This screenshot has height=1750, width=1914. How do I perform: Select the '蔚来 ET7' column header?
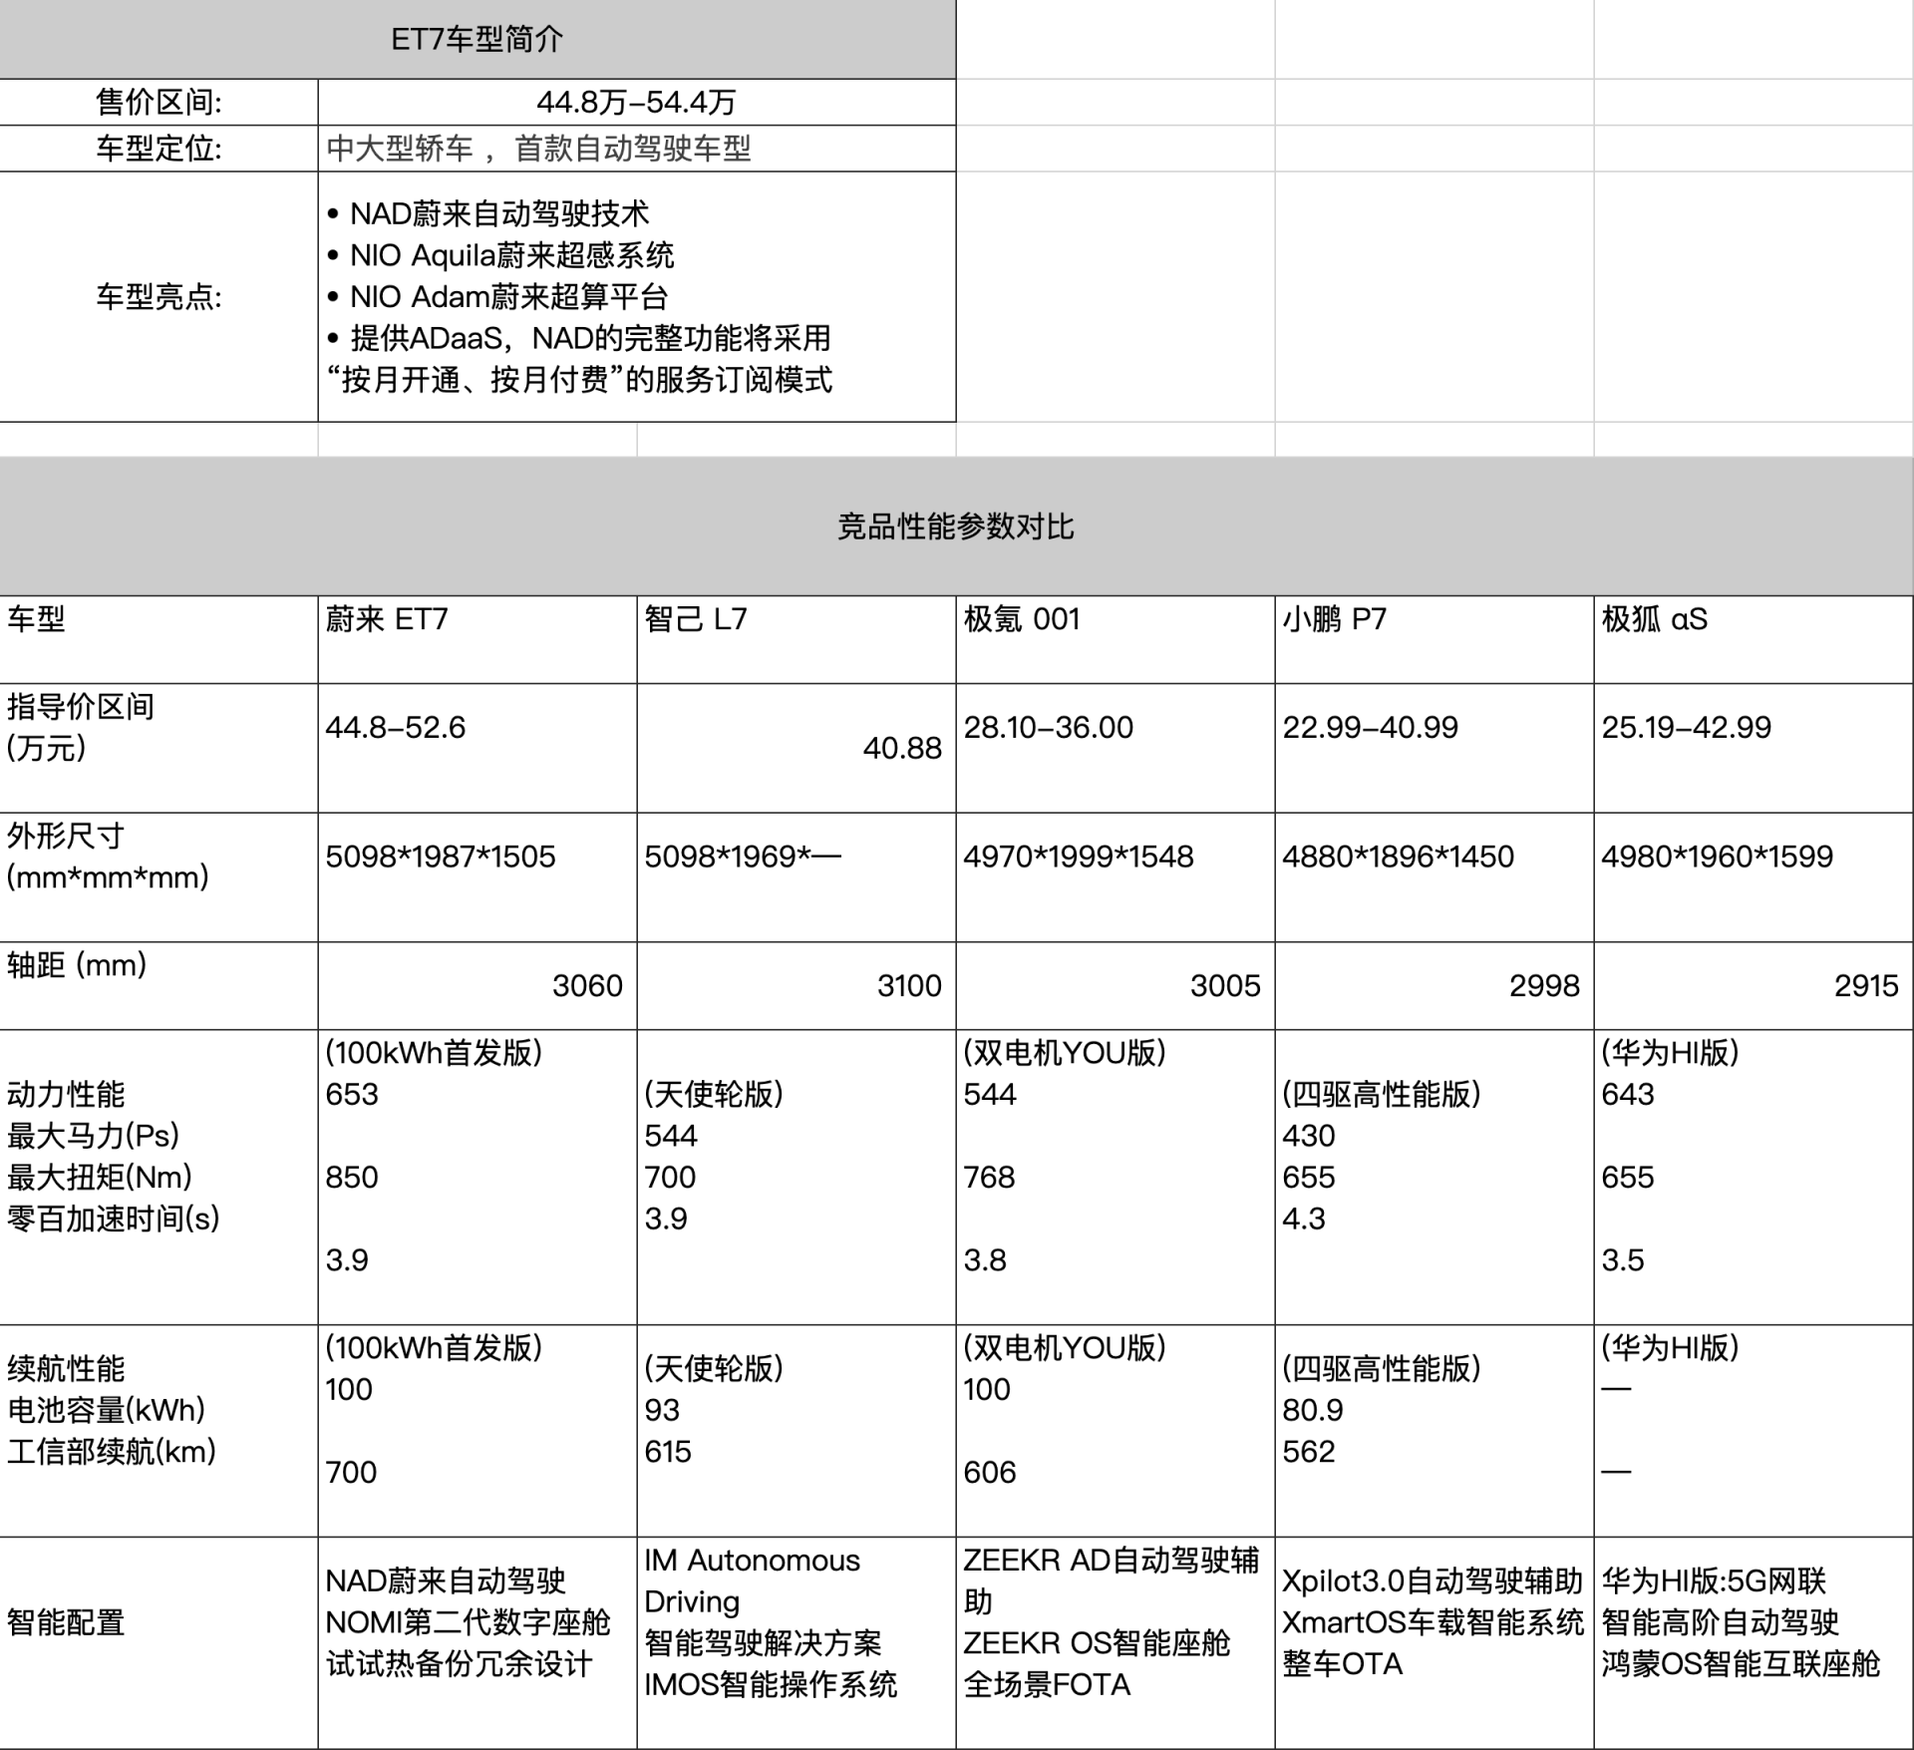tap(478, 639)
